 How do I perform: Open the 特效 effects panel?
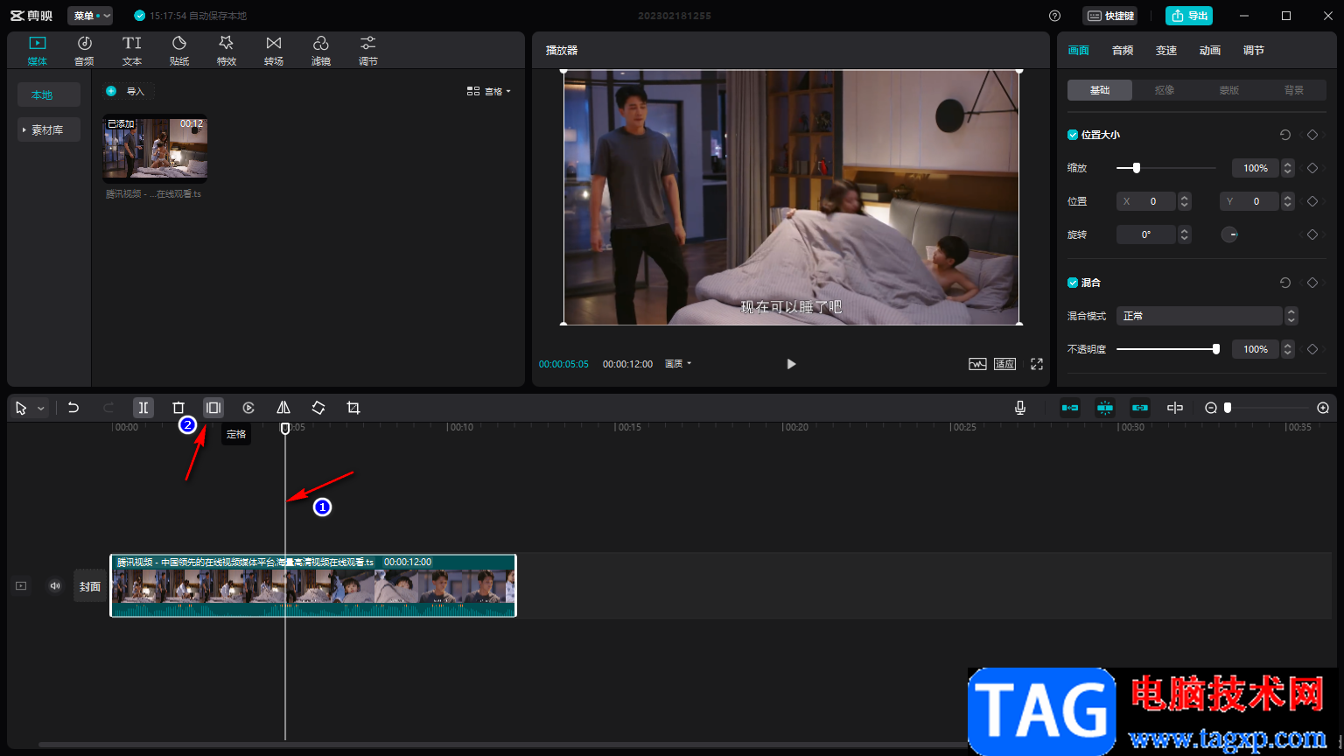coord(227,51)
